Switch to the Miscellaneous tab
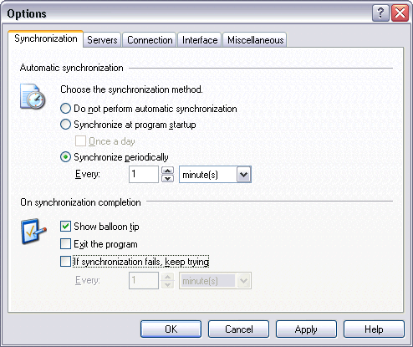This screenshot has height=347, width=413. point(255,40)
